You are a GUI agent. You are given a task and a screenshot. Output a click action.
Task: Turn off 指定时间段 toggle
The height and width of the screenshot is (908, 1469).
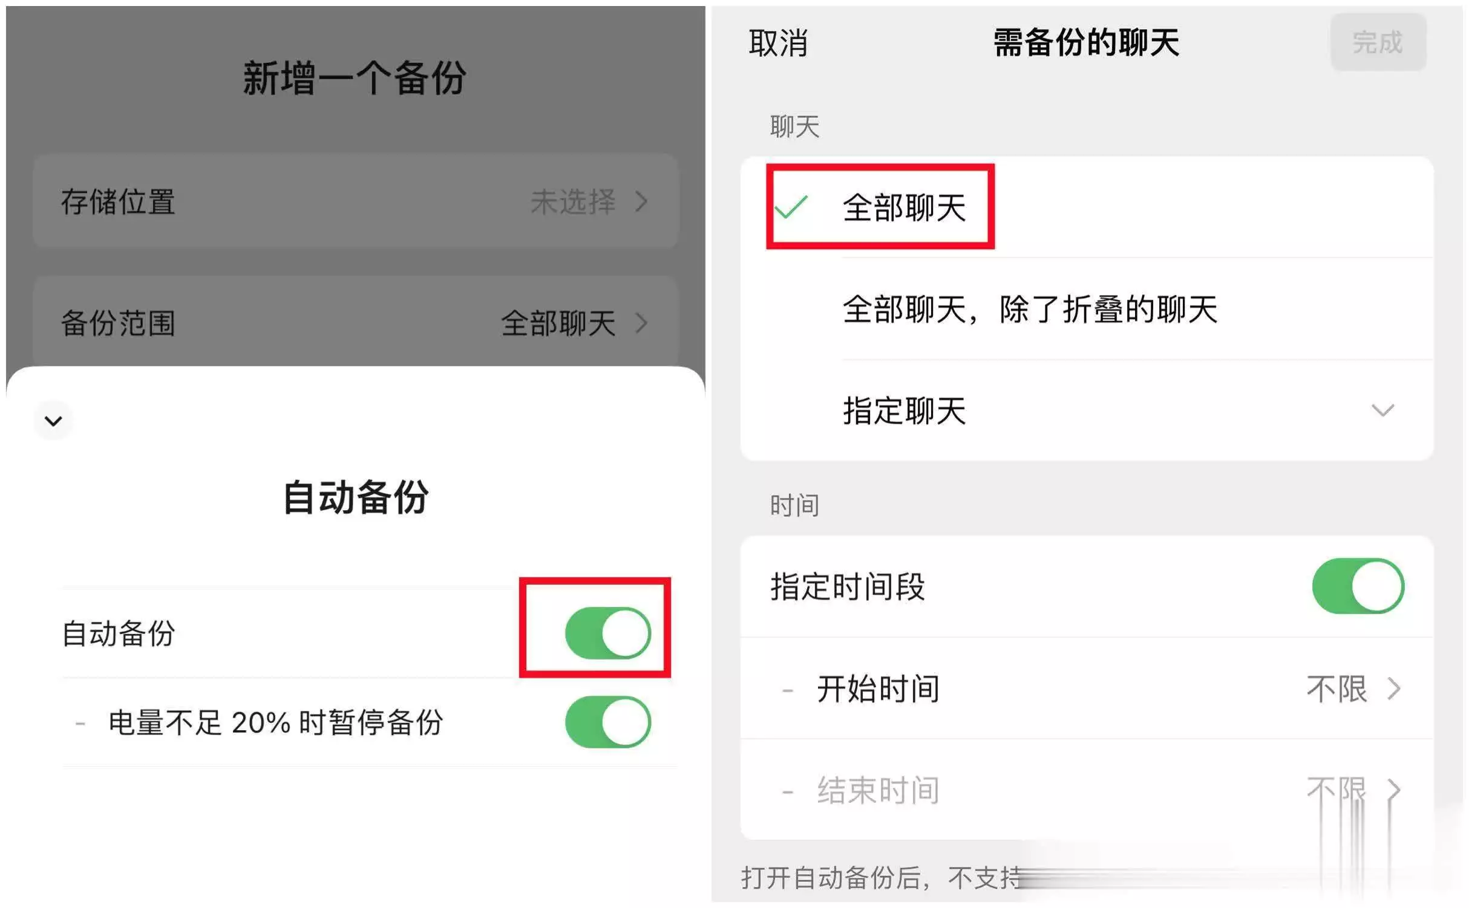[1357, 586]
